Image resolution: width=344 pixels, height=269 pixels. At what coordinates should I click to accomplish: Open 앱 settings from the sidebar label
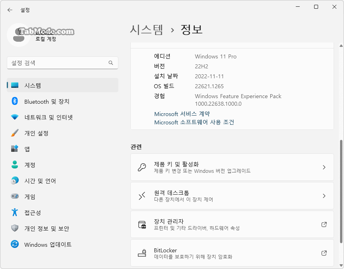coord(27,149)
